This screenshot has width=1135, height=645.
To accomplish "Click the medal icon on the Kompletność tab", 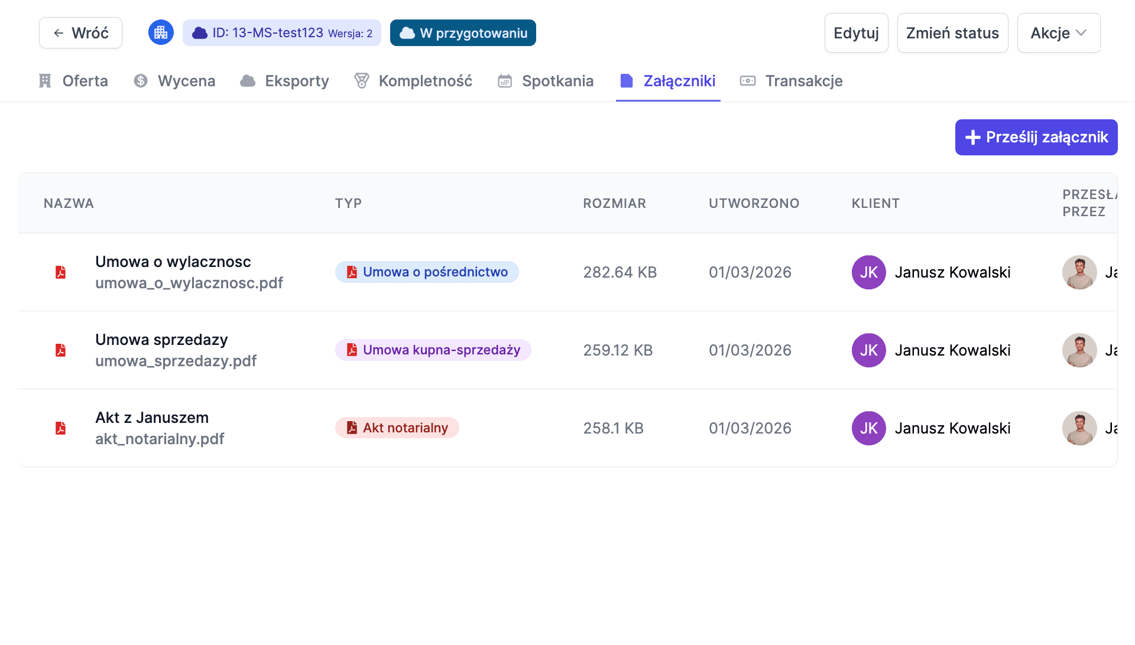I will tap(361, 81).
